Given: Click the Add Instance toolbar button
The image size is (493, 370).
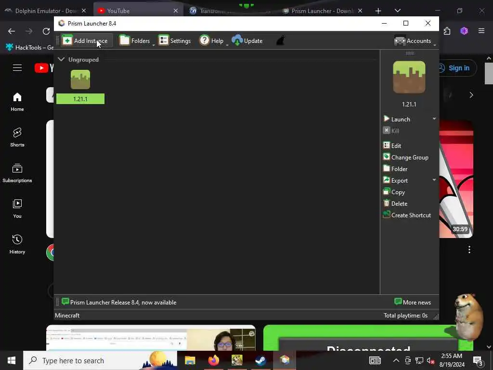Looking at the screenshot, I should click(87, 40).
